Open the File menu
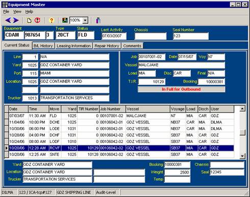 [x=6, y=12]
